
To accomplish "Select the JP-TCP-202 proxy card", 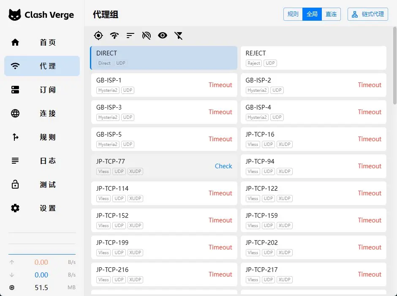I will click(313, 247).
